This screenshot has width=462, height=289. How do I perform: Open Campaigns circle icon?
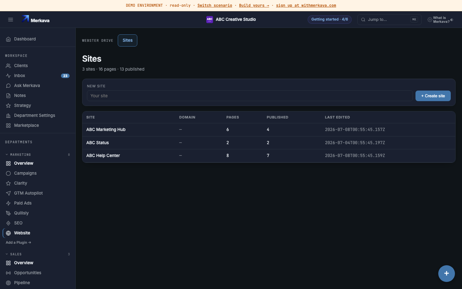8,173
